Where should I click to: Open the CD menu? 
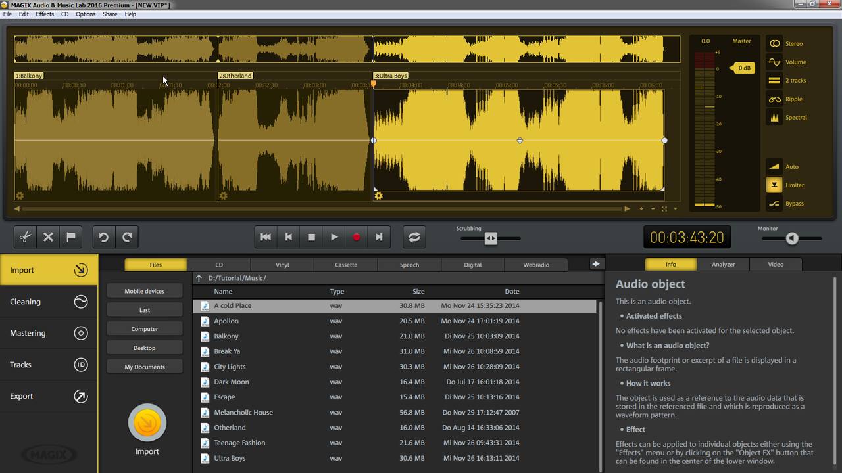[65, 14]
